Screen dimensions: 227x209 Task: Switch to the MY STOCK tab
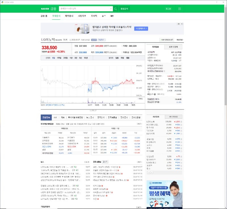[x=173, y=117]
